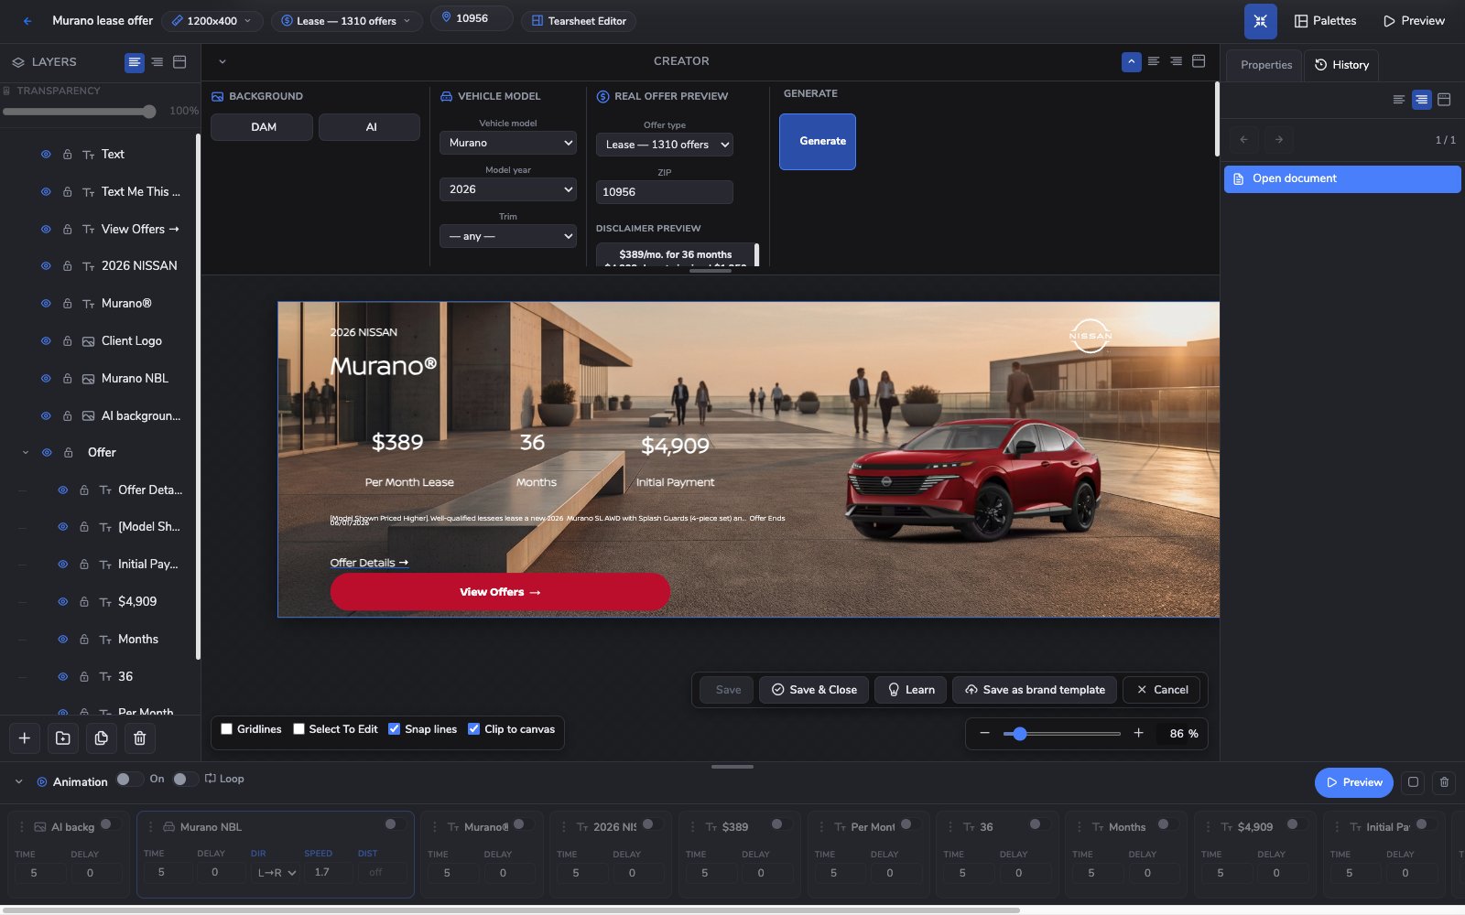
Task: Click history undo back arrow
Action: pos(1243,139)
